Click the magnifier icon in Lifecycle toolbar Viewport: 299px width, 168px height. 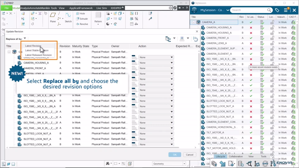pyautogui.click(x=249, y=164)
